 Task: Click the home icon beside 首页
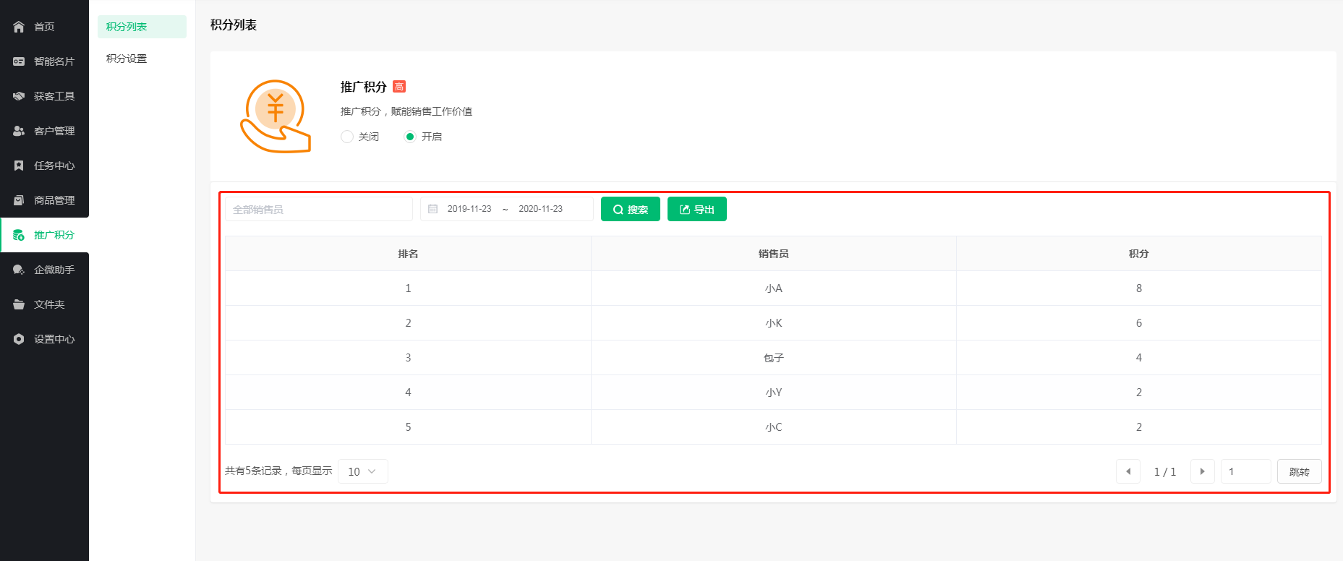pyautogui.click(x=19, y=27)
